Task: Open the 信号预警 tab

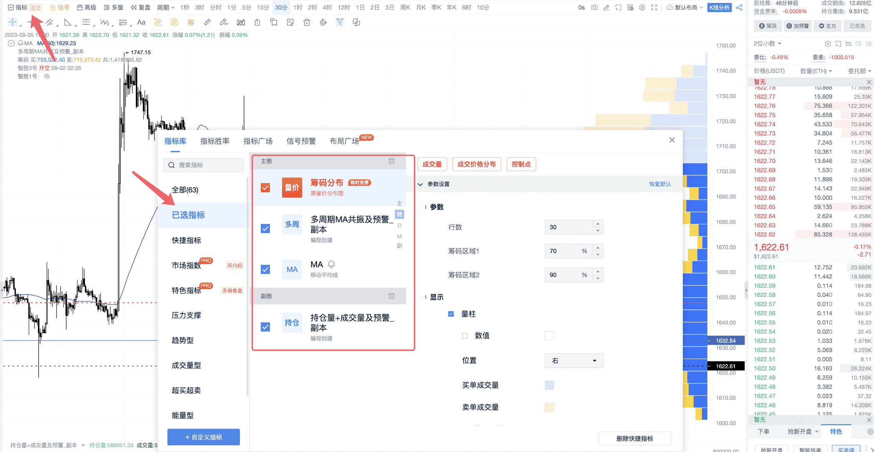Action: coord(301,141)
